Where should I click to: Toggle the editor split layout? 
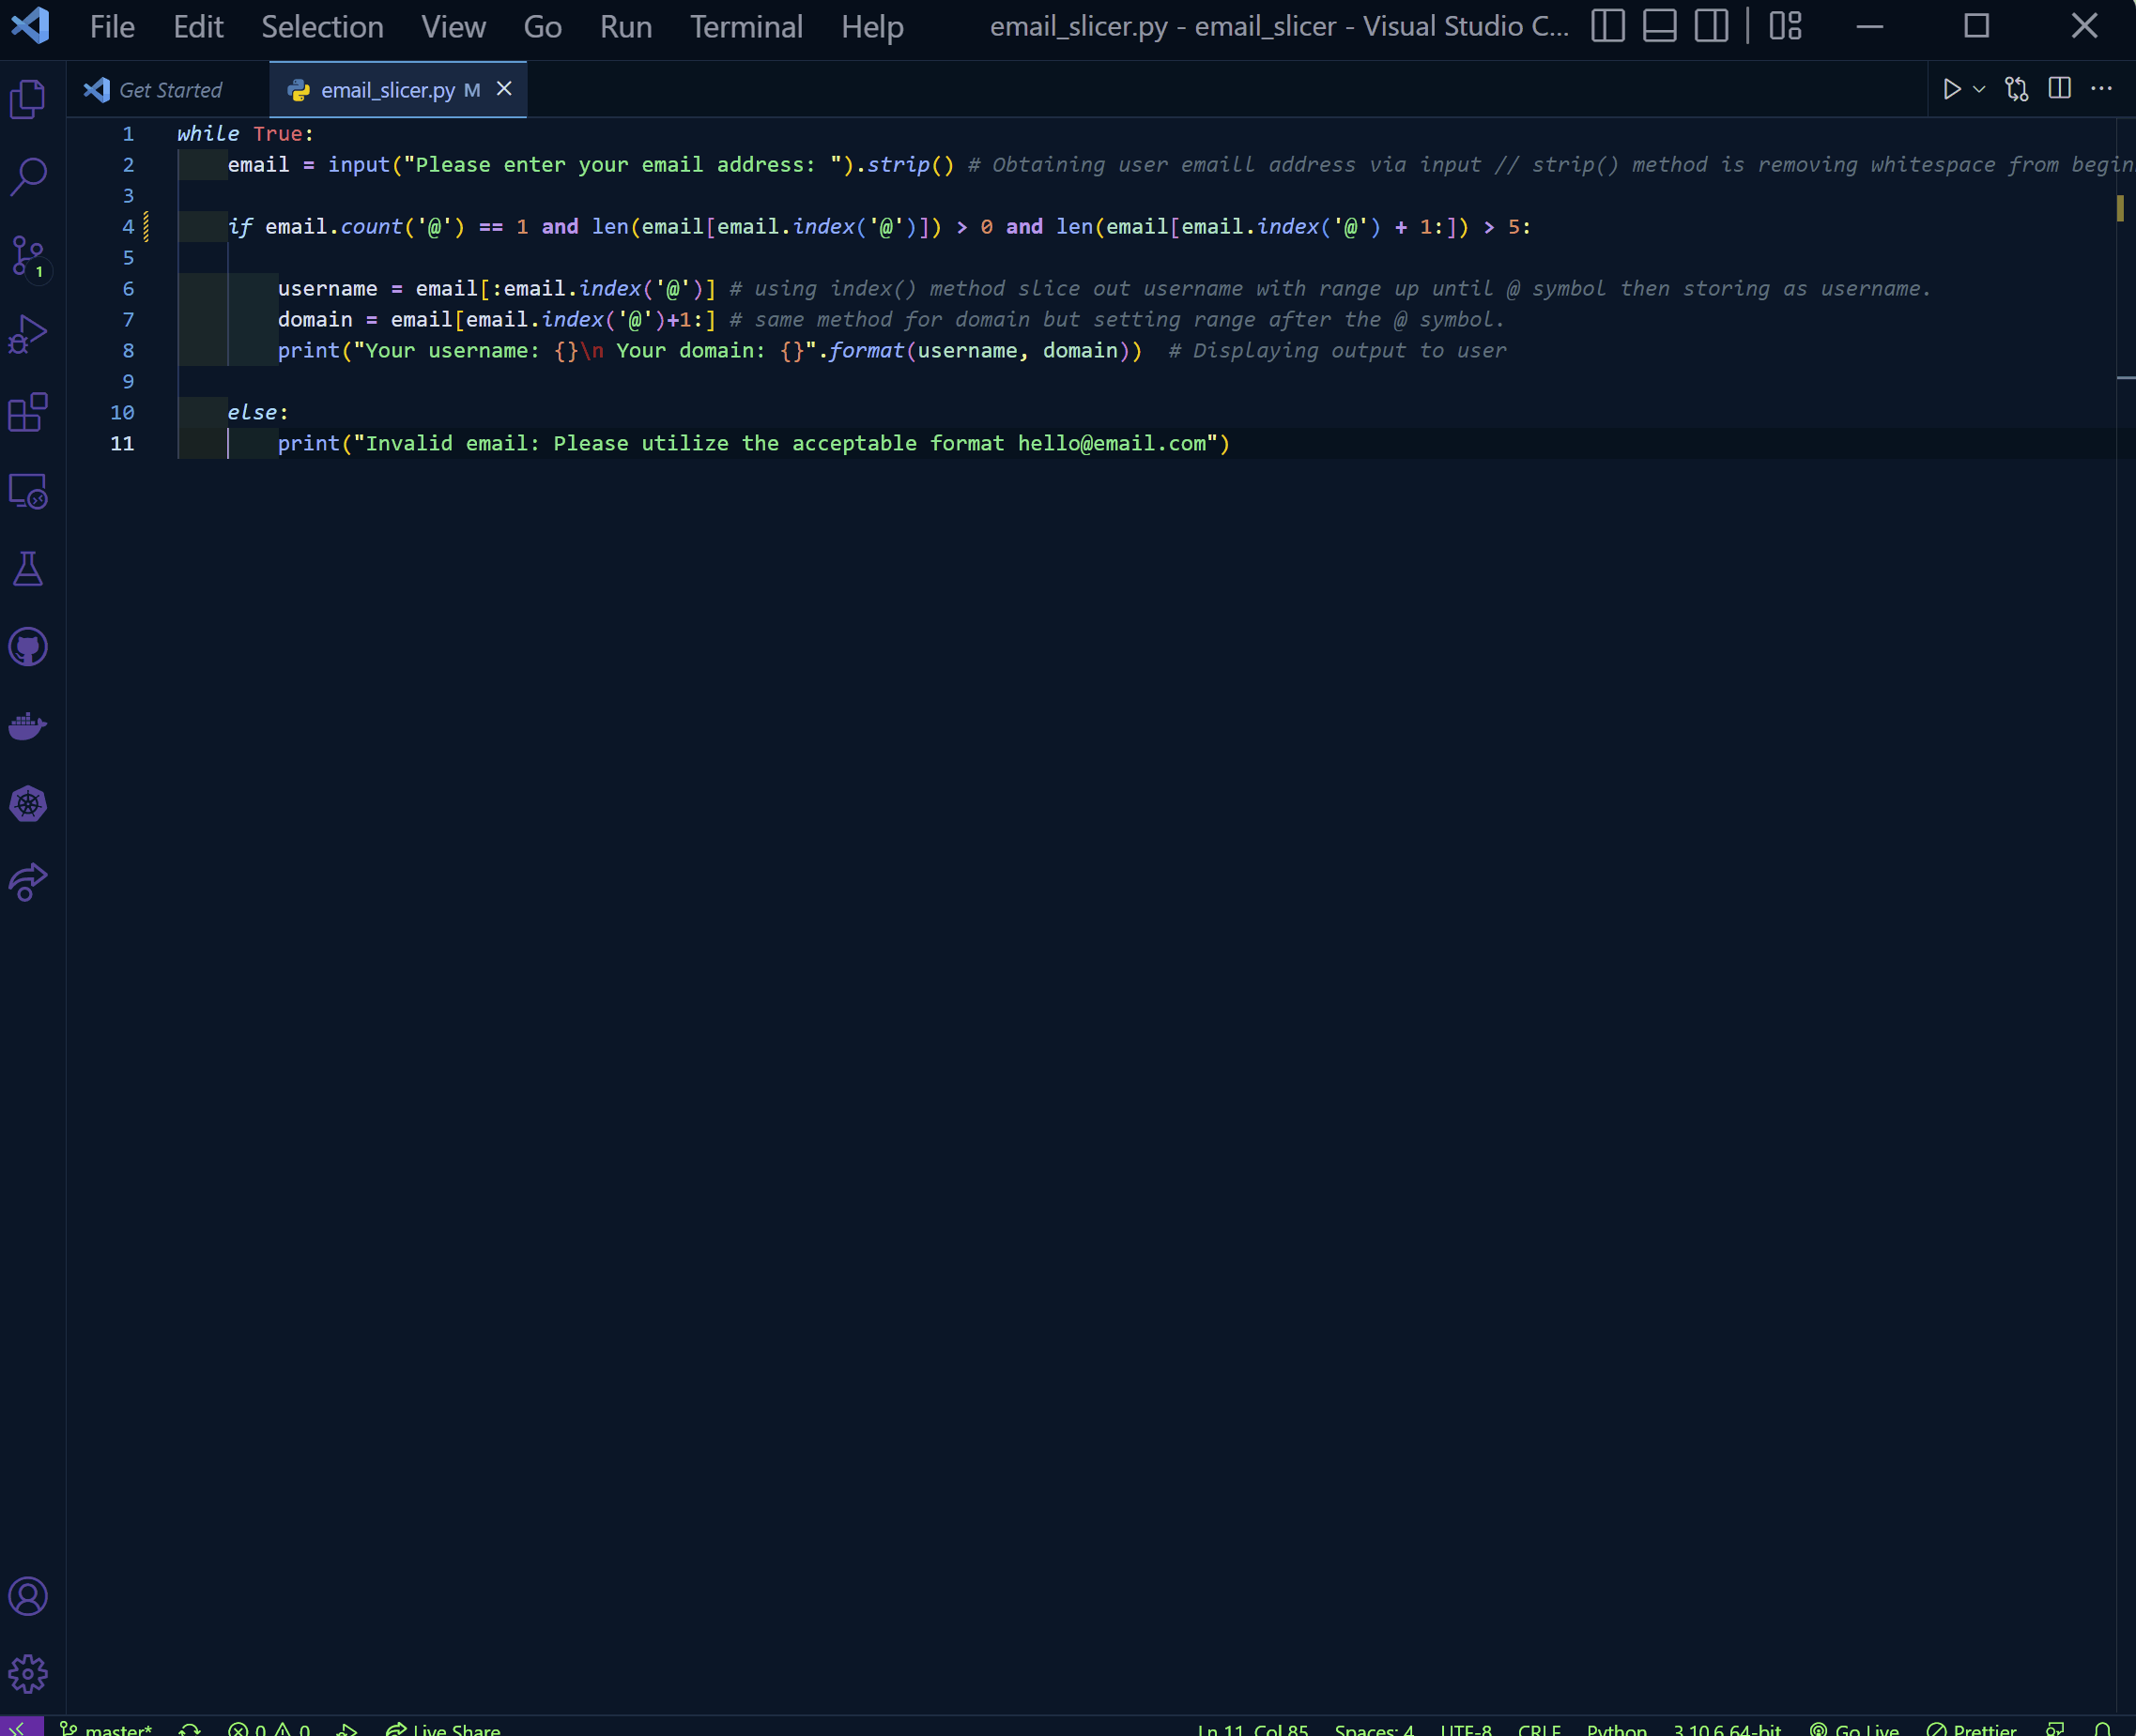(2058, 89)
